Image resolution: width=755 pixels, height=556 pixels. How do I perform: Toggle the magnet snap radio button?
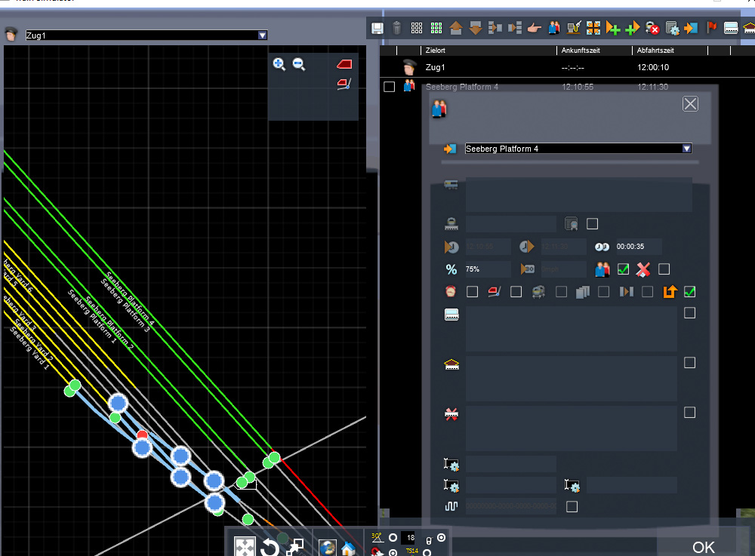(393, 553)
